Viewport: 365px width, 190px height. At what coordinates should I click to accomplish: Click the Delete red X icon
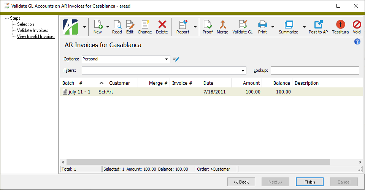click(162, 25)
